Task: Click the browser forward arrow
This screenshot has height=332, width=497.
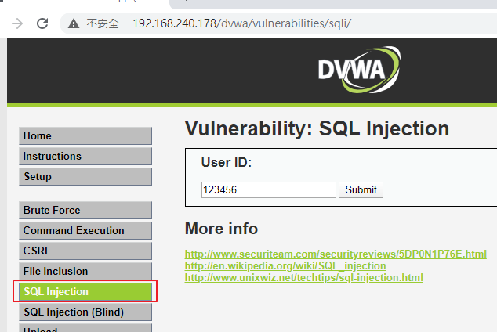Action: tap(17, 23)
